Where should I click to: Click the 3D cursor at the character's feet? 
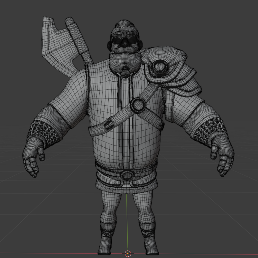tap(128, 254)
